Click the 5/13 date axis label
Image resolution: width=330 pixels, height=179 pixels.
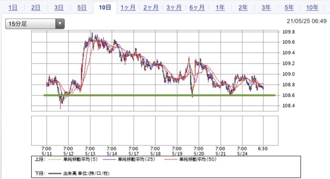tap(90, 154)
